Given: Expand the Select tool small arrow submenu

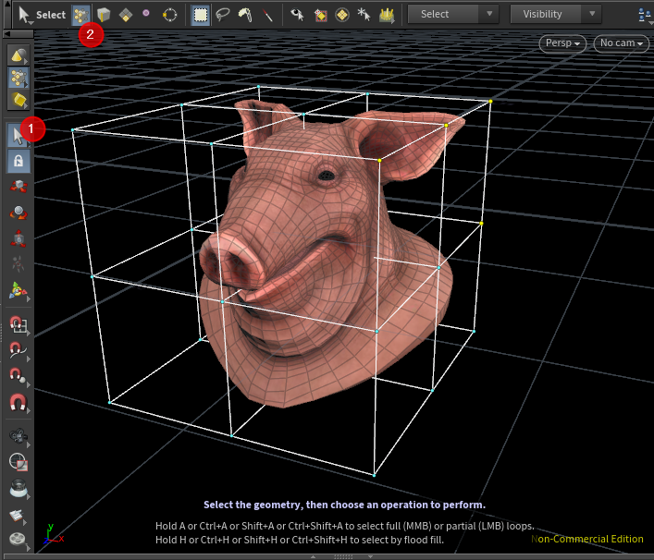Looking at the screenshot, I should pos(31,23).
